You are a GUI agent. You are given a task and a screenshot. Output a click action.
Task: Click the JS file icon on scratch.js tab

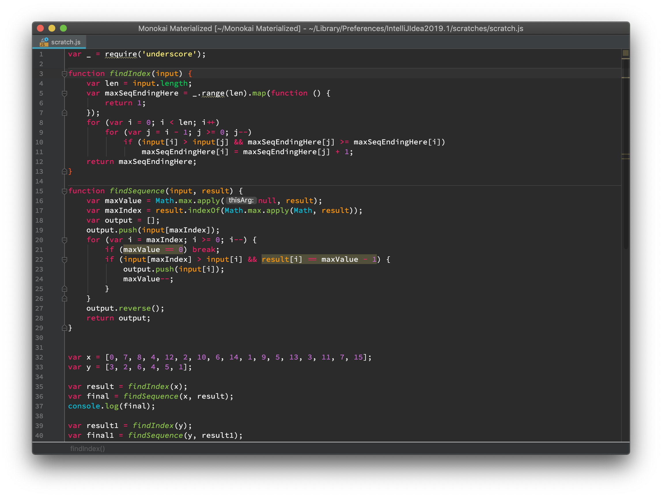pos(44,42)
